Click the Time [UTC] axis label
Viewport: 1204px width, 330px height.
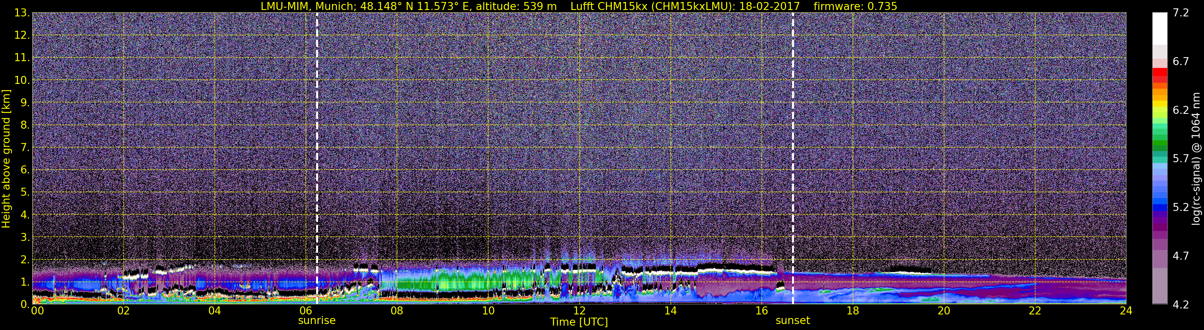(579, 322)
